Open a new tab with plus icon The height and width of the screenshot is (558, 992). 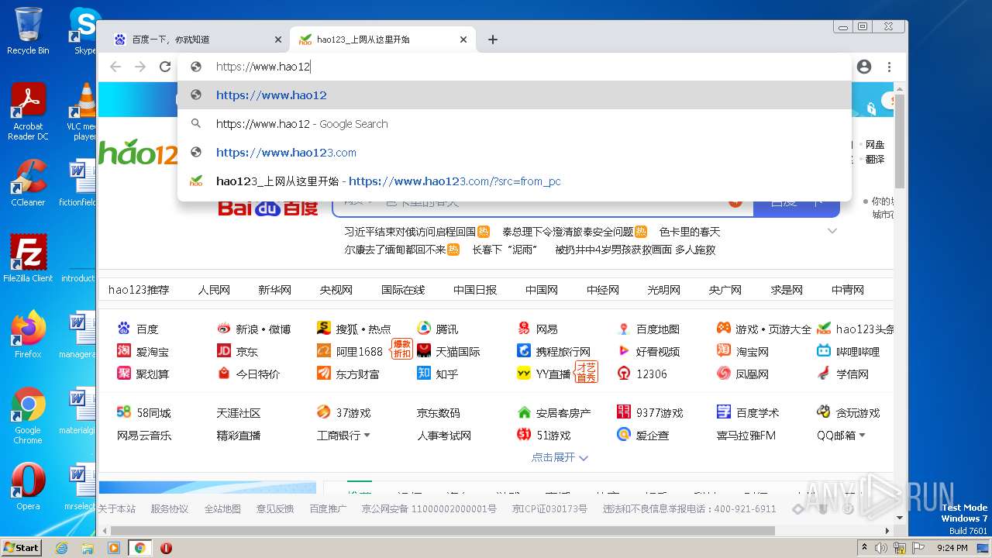[493, 40]
